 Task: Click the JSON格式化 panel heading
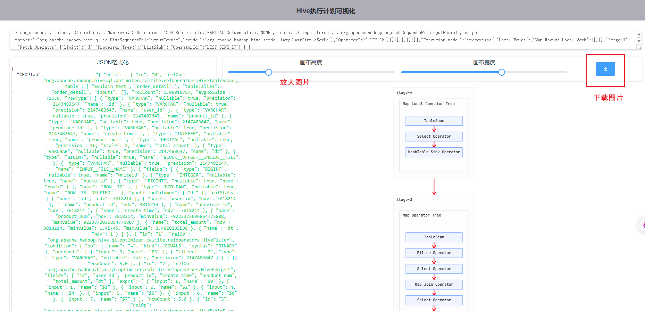[x=112, y=63]
